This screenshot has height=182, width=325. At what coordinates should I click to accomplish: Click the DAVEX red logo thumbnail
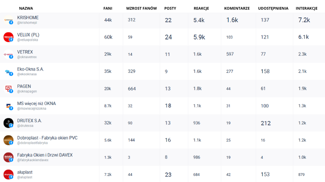[x=9, y=157]
